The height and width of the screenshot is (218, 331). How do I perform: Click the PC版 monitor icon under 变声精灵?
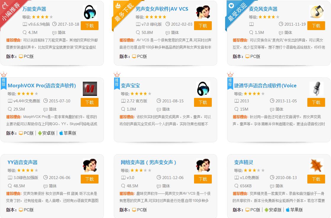click(247, 210)
